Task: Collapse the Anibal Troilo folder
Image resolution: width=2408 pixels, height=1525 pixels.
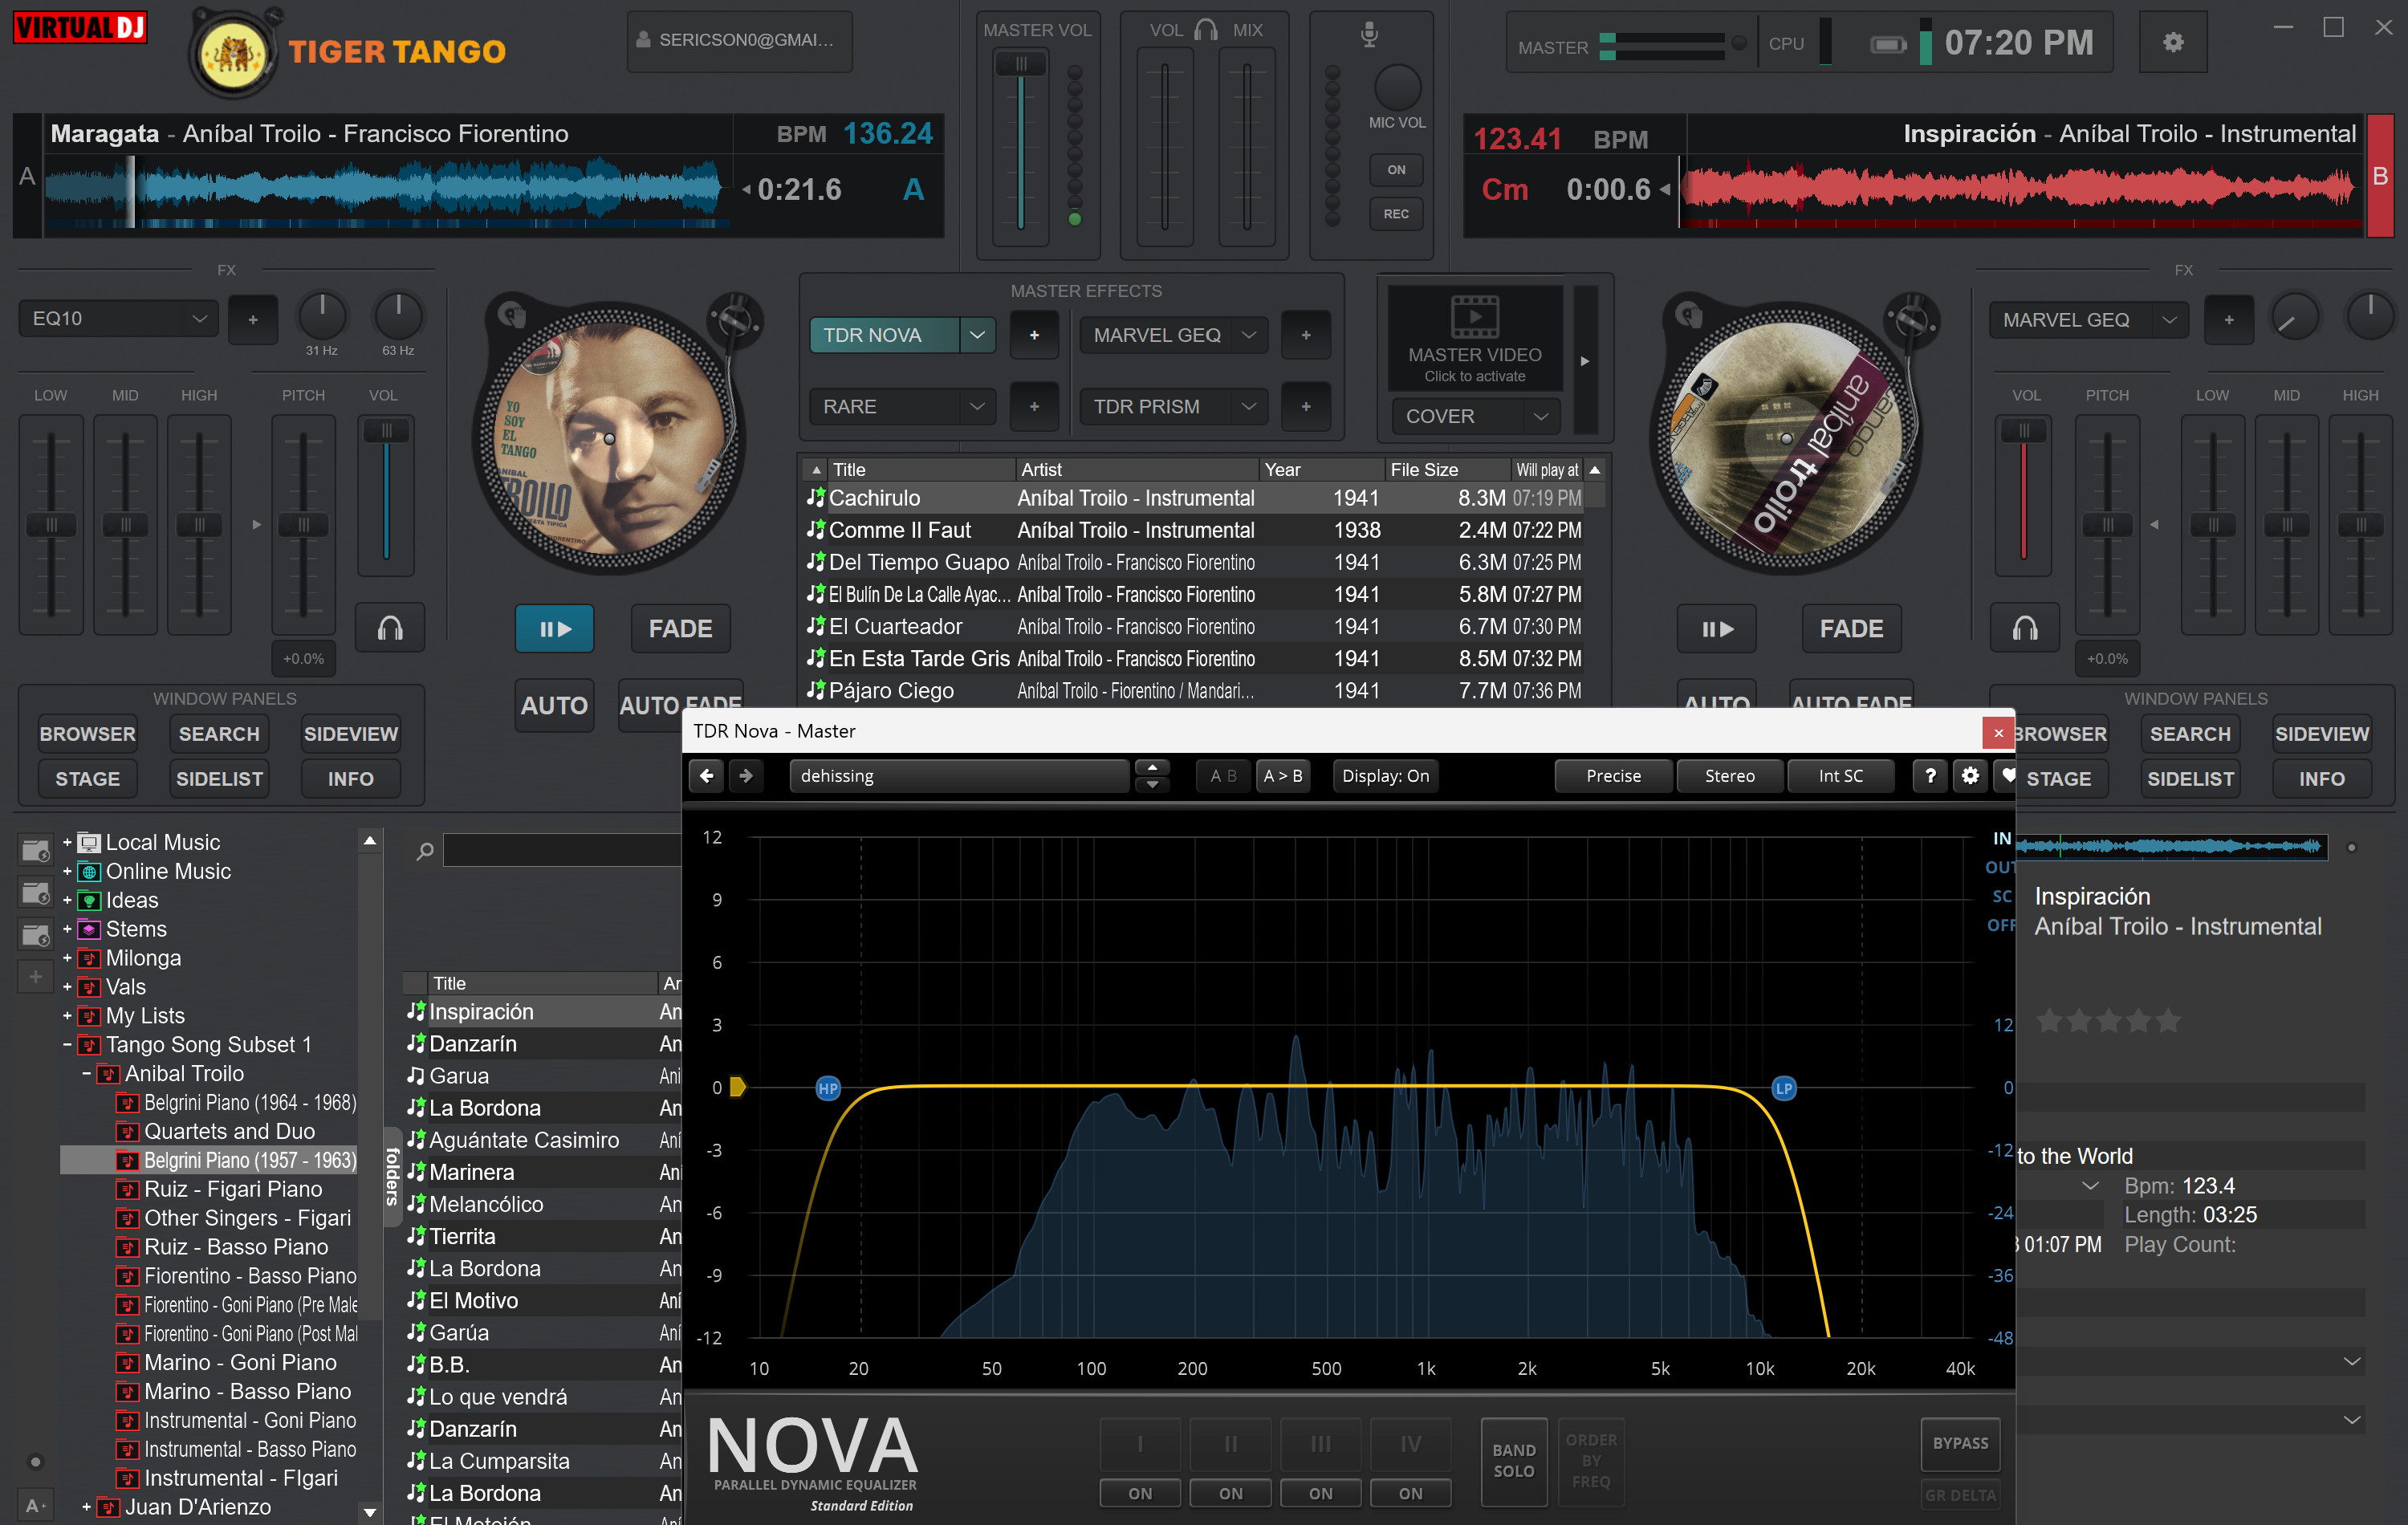Action: [x=86, y=1073]
